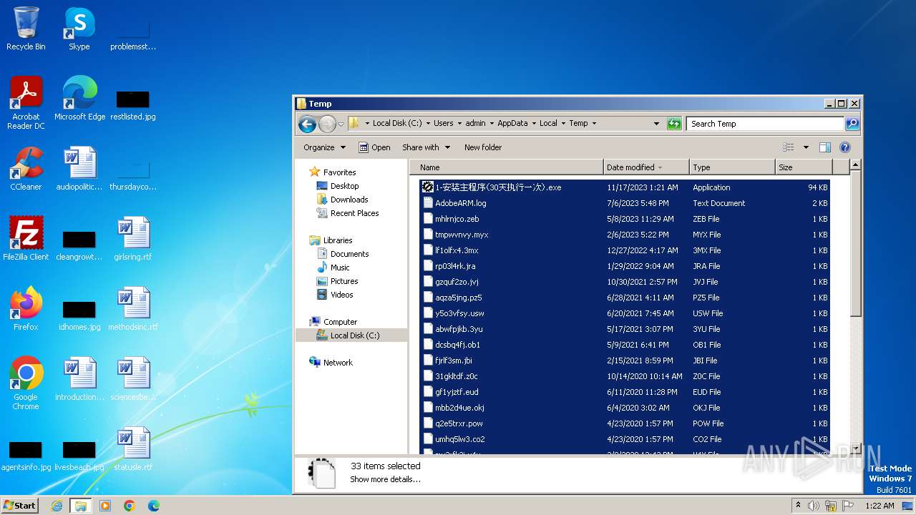This screenshot has height=515, width=916.
Task: Expand the AppData breadcrumb arrow
Action: 532,124
